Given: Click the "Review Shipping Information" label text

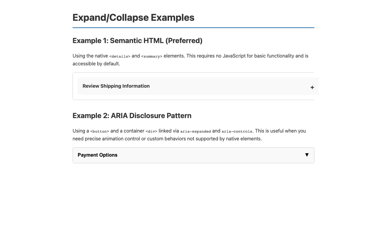Looking at the screenshot, I should point(116,86).
